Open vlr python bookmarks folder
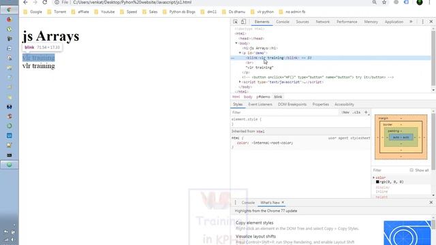Viewport: 436px width, 245px height. 262,12
